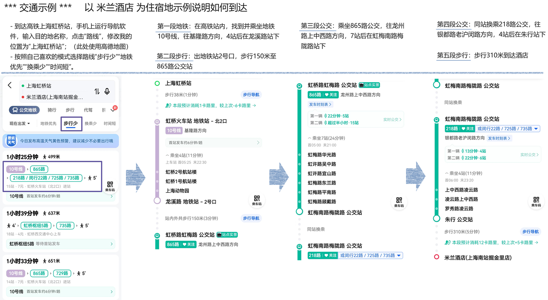
Task: Open 乘车码 QR icon beside 虹梅路顾戴路
Action: (399, 202)
